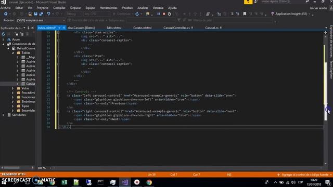Open the Archivo menu
333x187 pixels.
click(6, 8)
